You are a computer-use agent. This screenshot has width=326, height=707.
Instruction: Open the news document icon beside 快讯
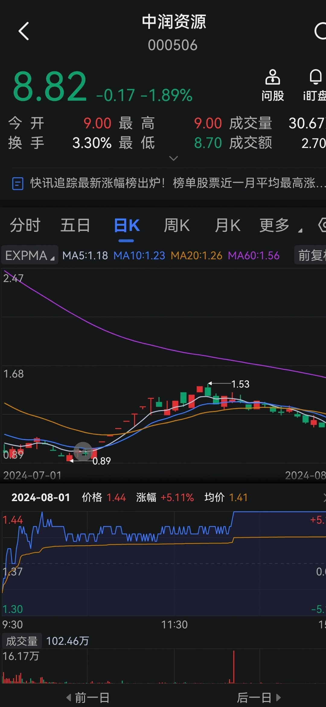18,183
